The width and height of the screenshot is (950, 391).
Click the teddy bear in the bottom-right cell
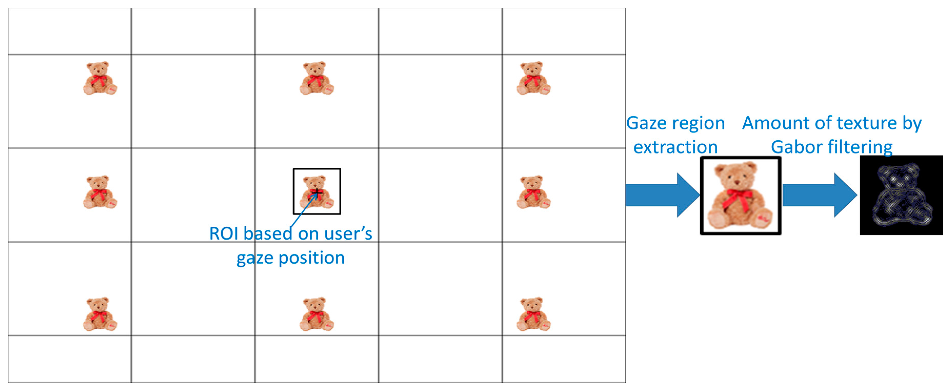pyautogui.click(x=533, y=314)
